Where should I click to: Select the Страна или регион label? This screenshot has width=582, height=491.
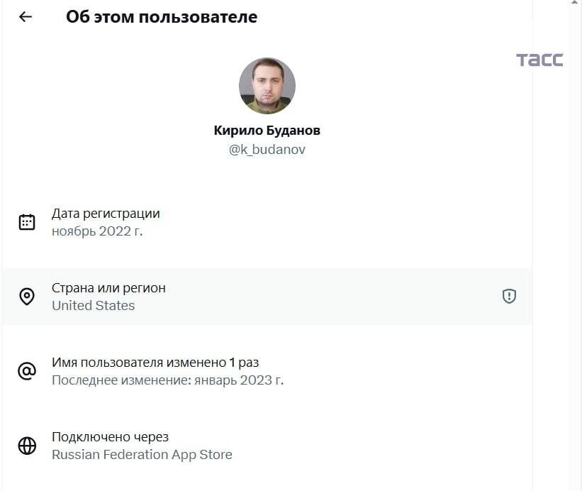tap(108, 288)
